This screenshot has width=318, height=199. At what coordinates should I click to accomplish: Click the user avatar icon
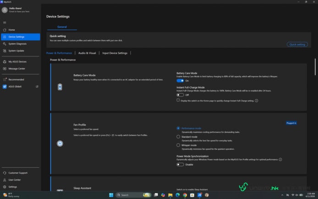pos(5,10)
